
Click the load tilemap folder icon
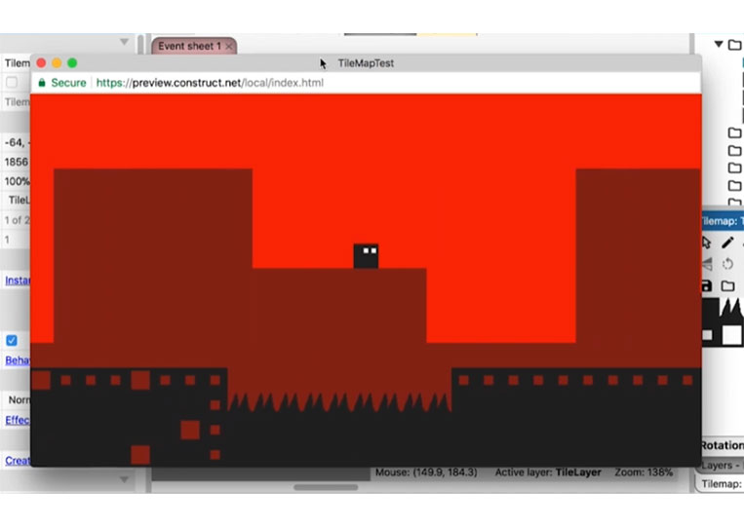coord(727,285)
